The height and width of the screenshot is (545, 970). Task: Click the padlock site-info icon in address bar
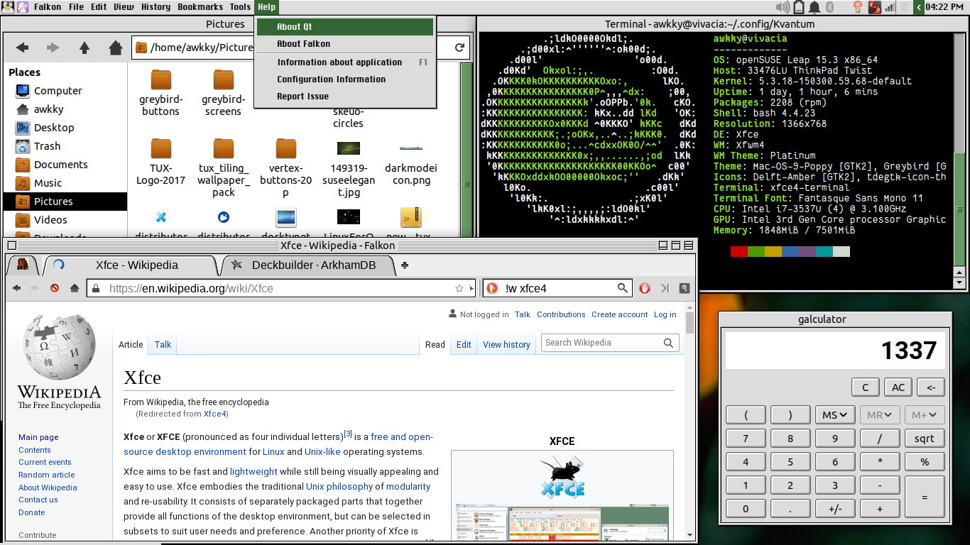point(96,288)
